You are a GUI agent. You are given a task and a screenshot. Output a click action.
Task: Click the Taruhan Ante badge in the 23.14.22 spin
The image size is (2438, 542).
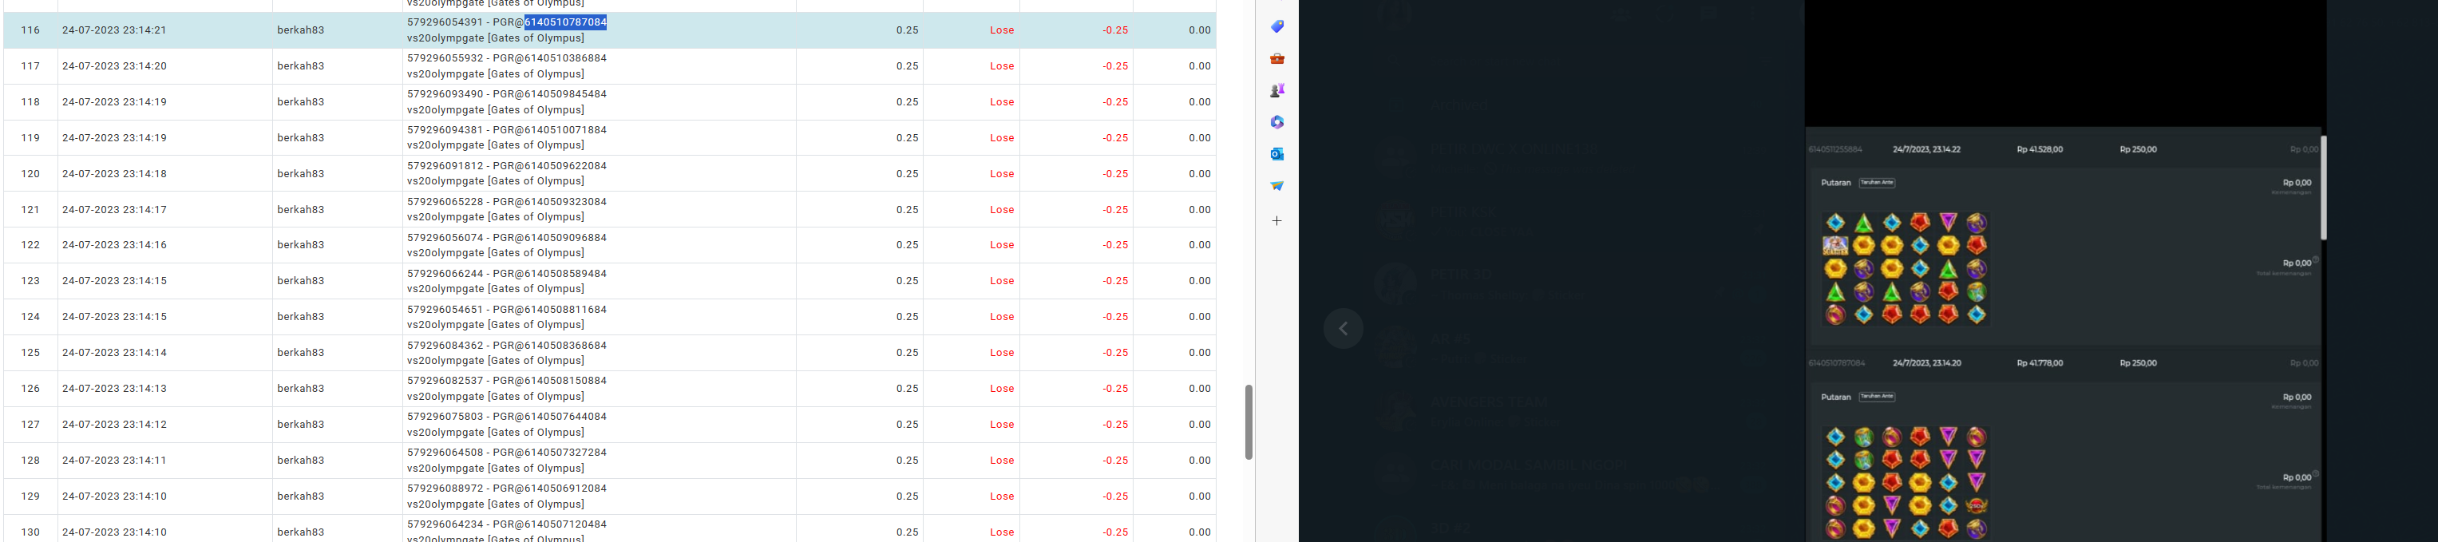pos(1877,183)
